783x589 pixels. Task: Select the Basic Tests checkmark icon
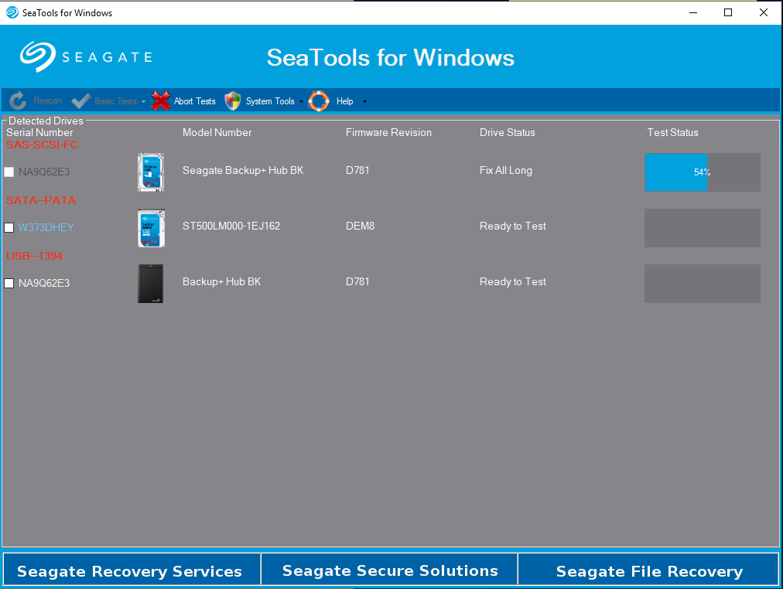click(x=80, y=100)
